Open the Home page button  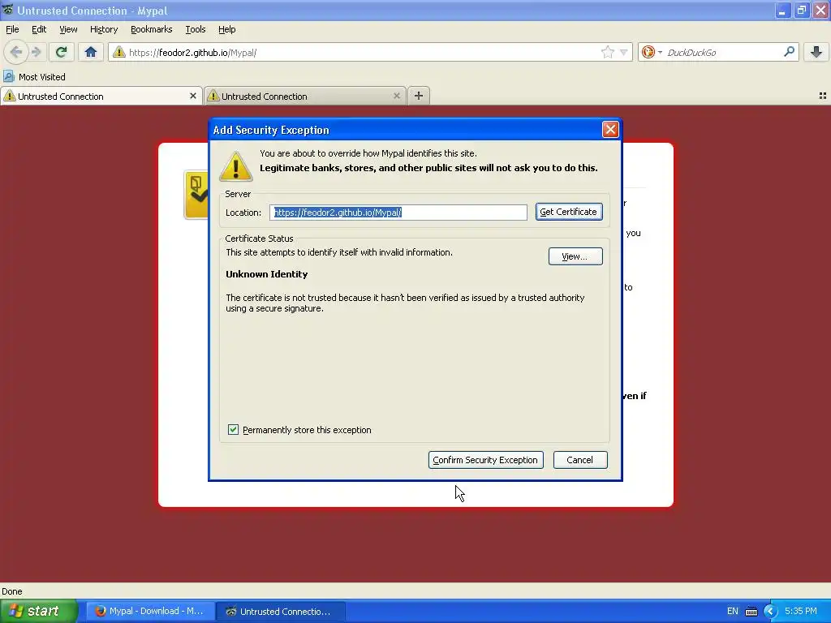tap(91, 52)
